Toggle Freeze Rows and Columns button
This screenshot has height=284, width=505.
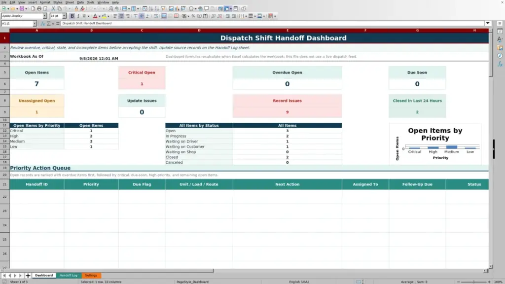pyautogui.click(x=226, y=9)
